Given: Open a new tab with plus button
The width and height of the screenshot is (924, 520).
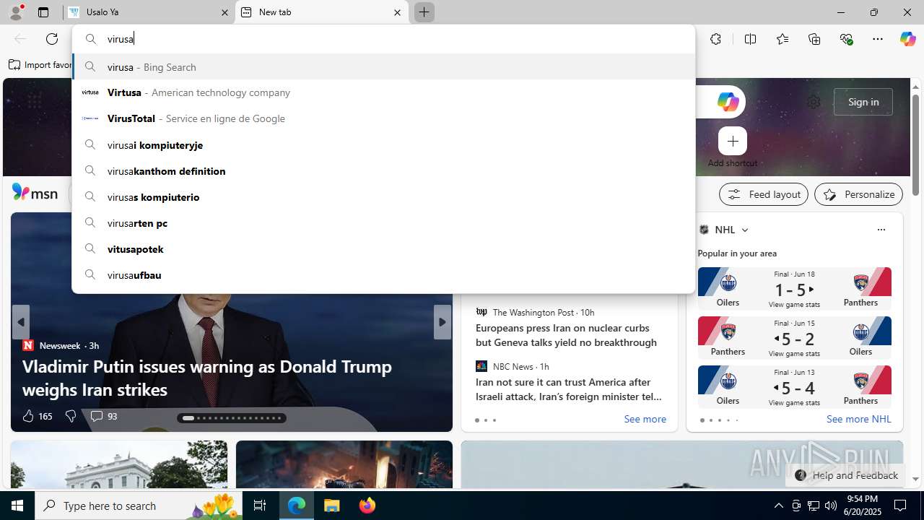Looking at the screenshot, I should tap(424, 12).
